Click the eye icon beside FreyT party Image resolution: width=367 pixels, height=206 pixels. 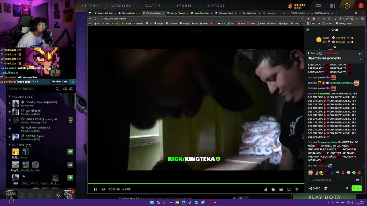coord(70,165)
